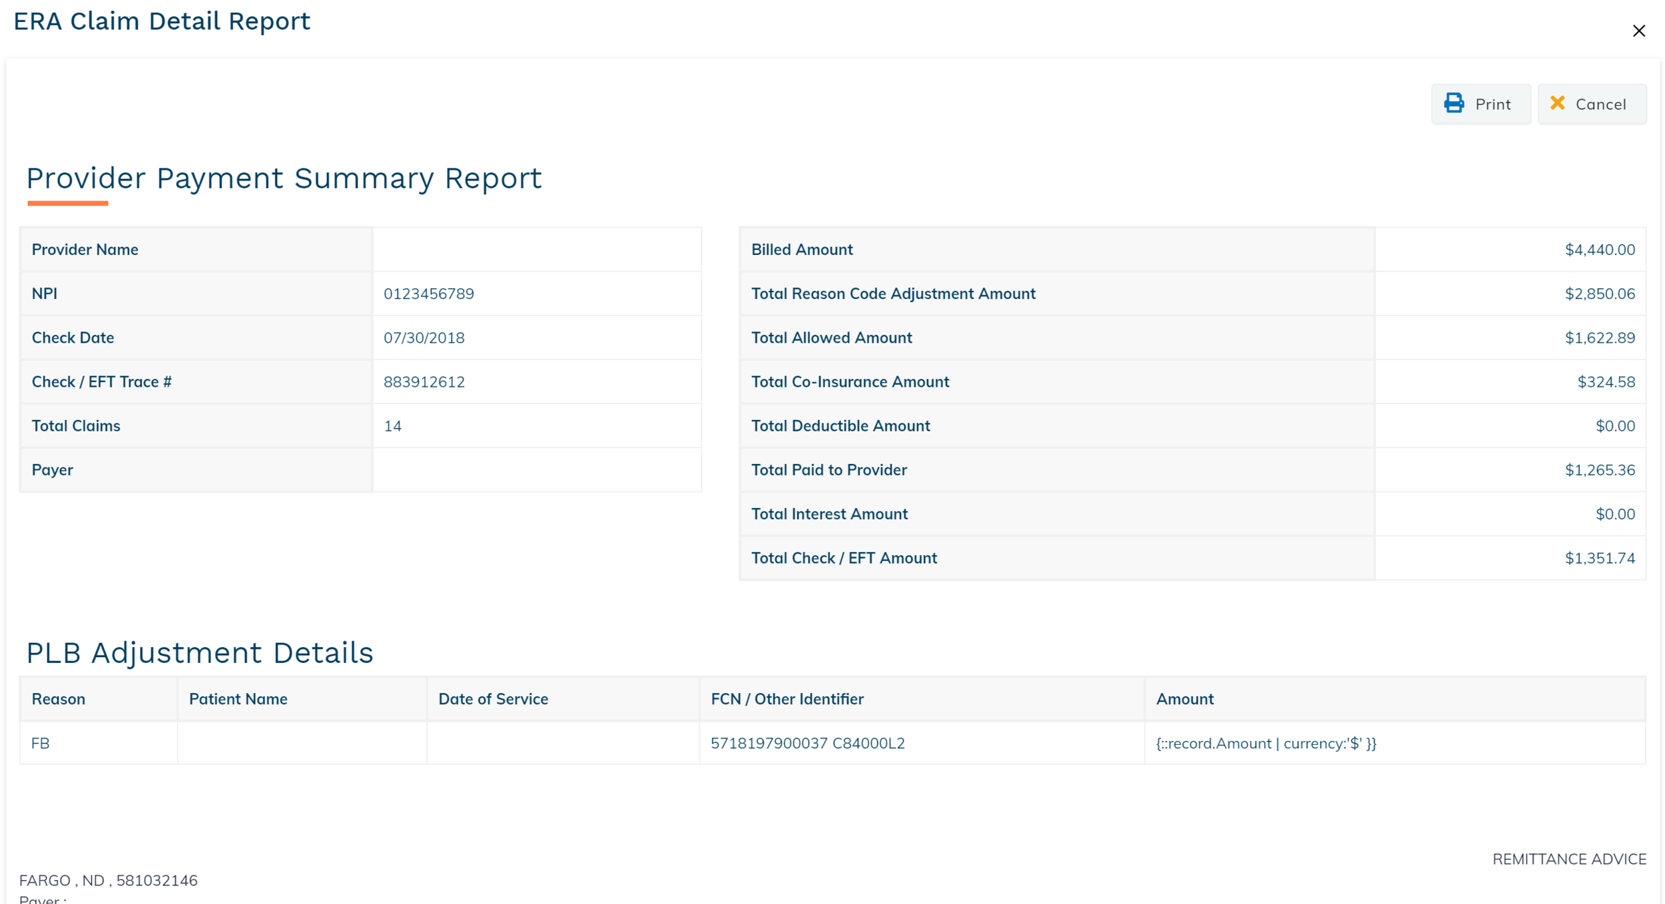The width and height of the screenshot is (1665, 904).
Task: Click the NPI value 0123456789
Action: coord(428,294)
